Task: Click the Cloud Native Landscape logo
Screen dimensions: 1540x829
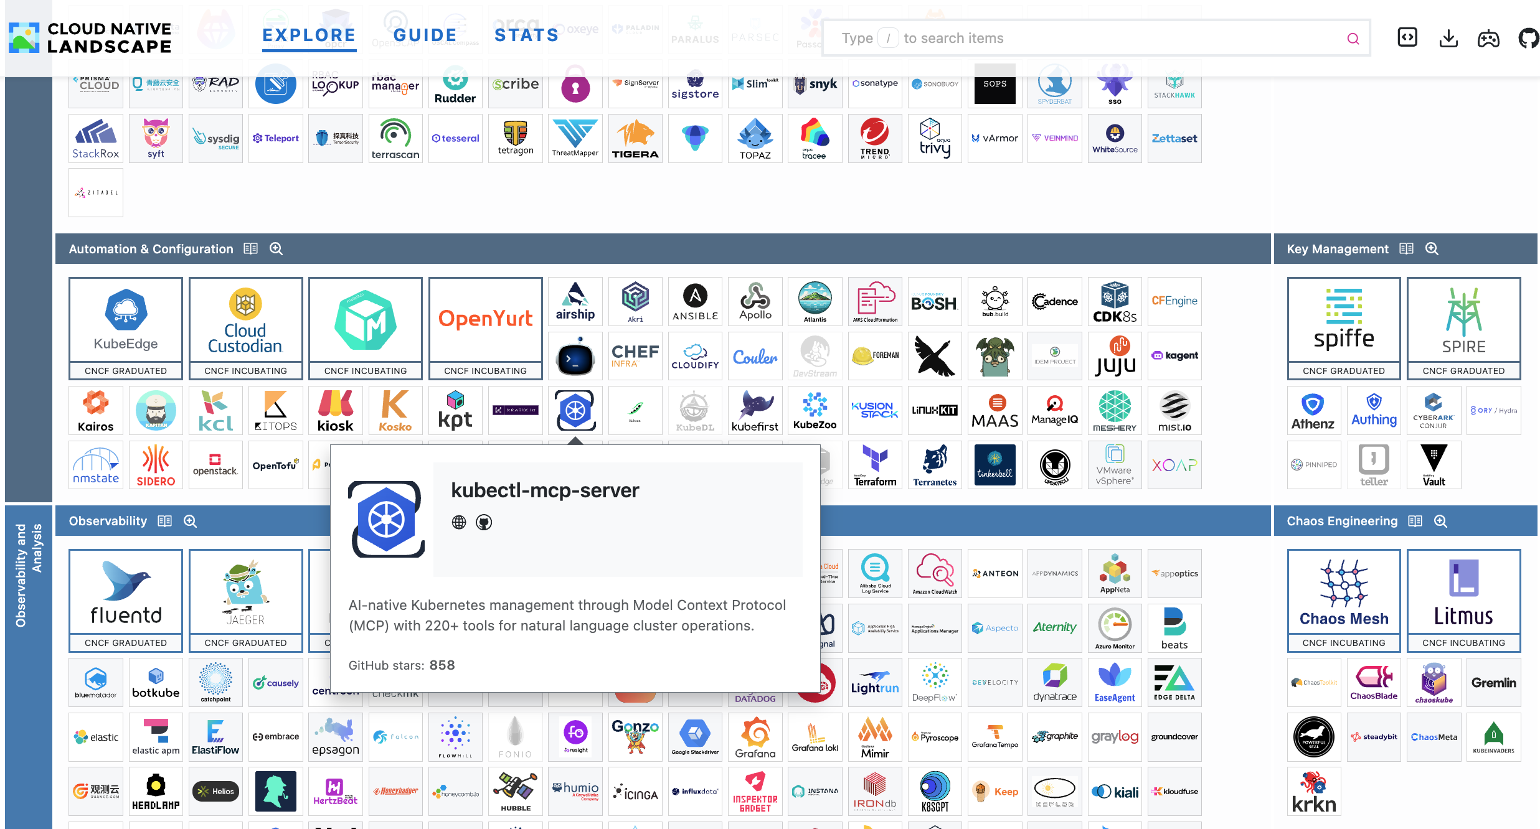Action: (90, 38)
